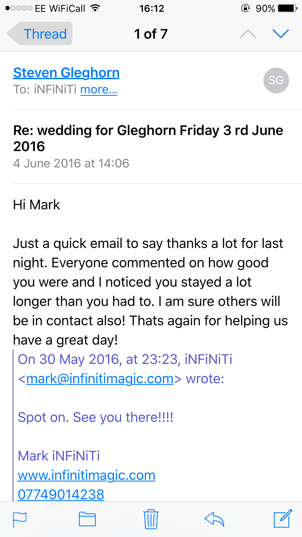This screenshot has height=537, width=302.
Task: Go back to Thread list
Action: pyautogui.click(x=40, y=34)
